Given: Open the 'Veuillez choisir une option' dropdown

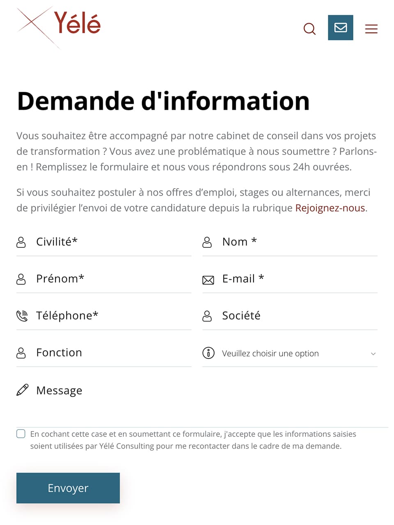Looking at the screenshot, I should [x=287, y=353].
